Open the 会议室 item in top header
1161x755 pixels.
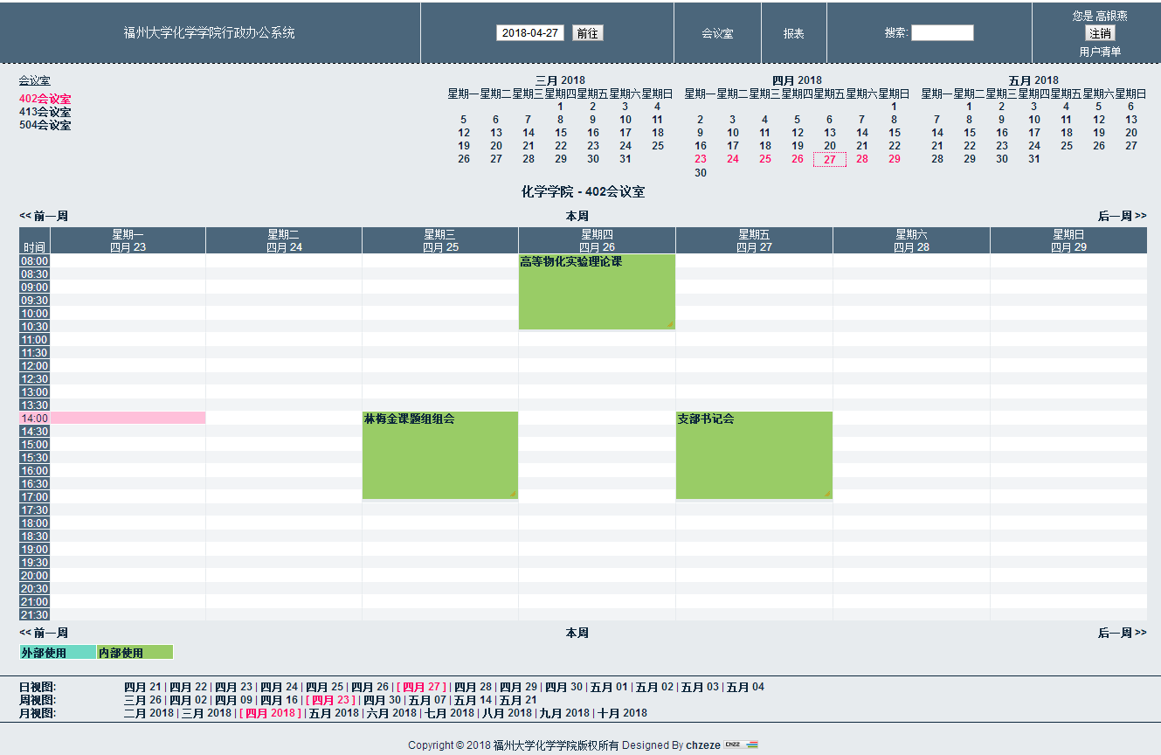[x=717, y=33]
